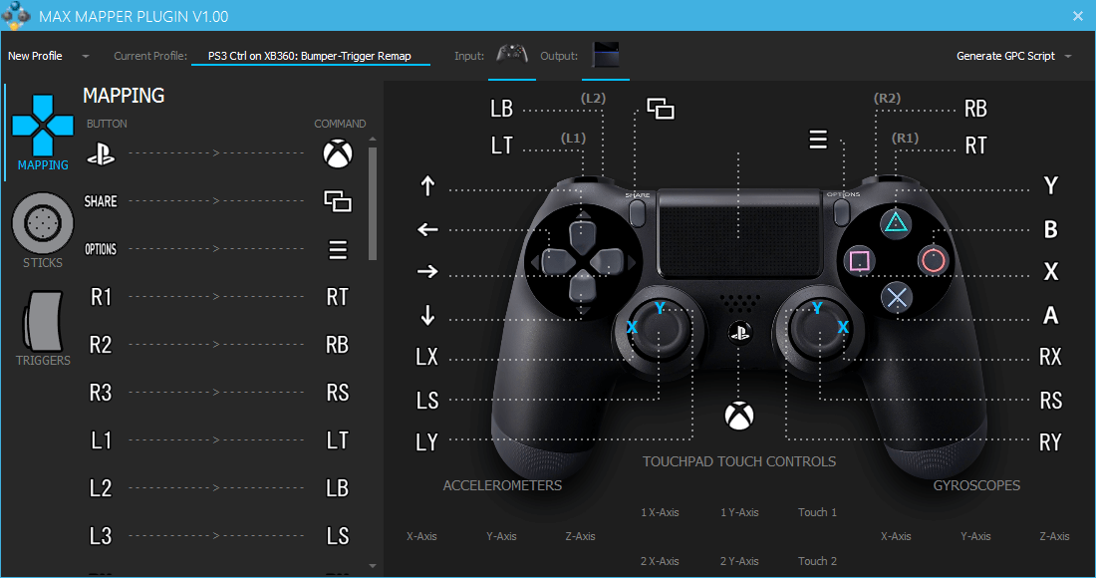
Task: Click the output console icon
Action: click(x=606, y=55)
